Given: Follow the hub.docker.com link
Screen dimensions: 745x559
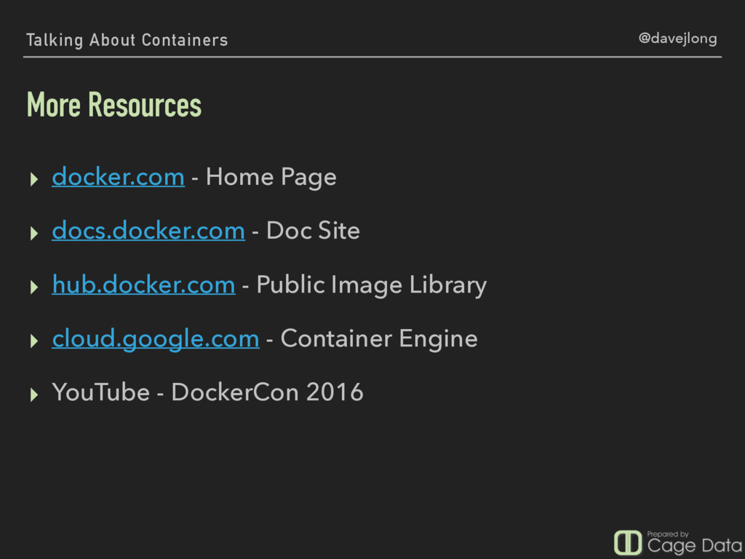Looking at the screenshot, I should pyautogui.click(x=143, y=285).
